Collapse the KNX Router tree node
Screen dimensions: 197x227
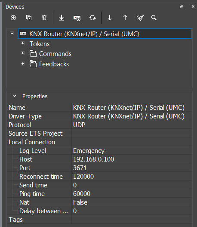[x=12, y=34]
